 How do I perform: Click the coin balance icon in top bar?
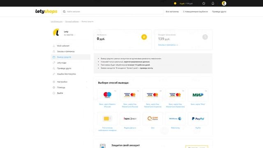175,3
